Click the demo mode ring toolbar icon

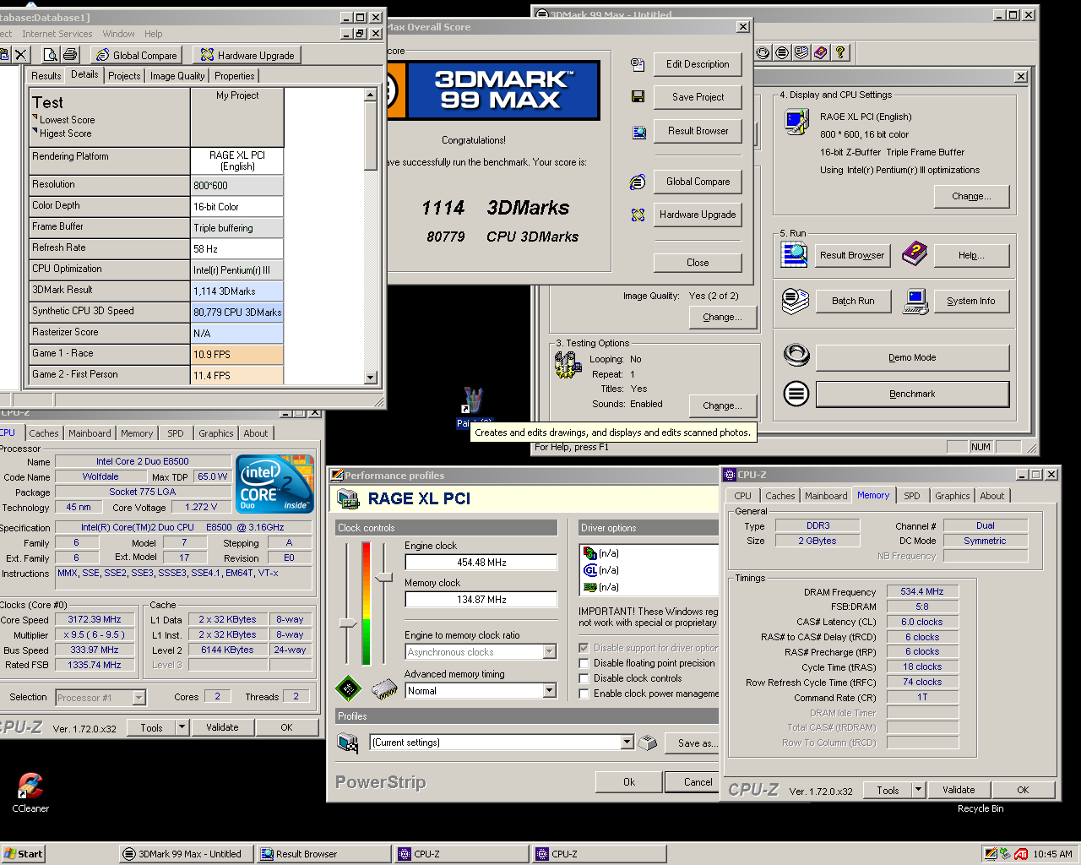(763, 52)
